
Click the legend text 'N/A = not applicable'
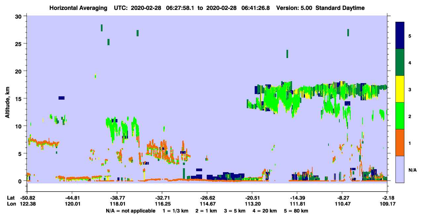coord(130,211)
